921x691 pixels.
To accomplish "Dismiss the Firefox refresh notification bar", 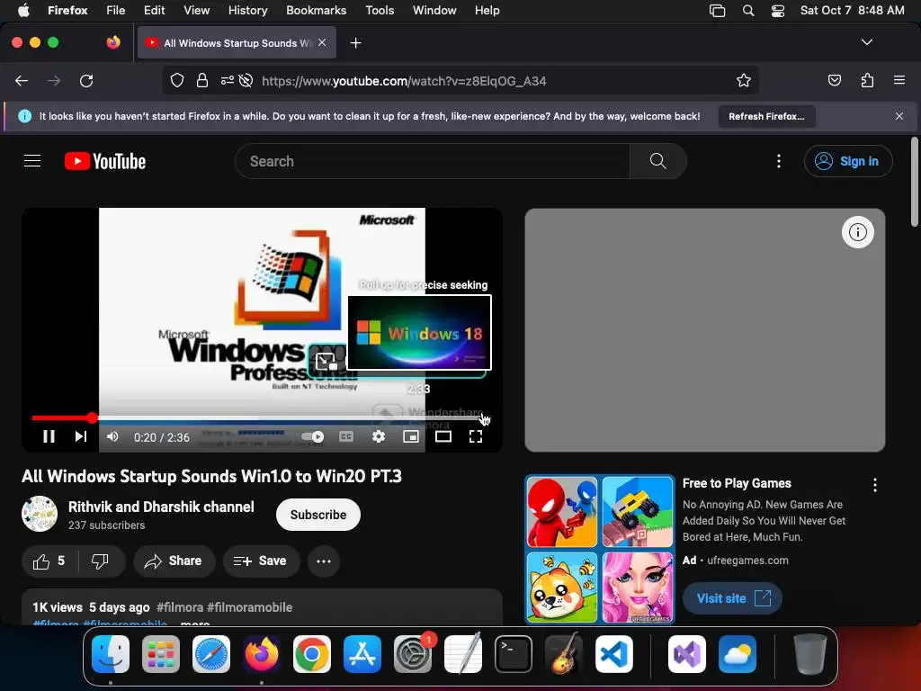I will click(899, 116).
